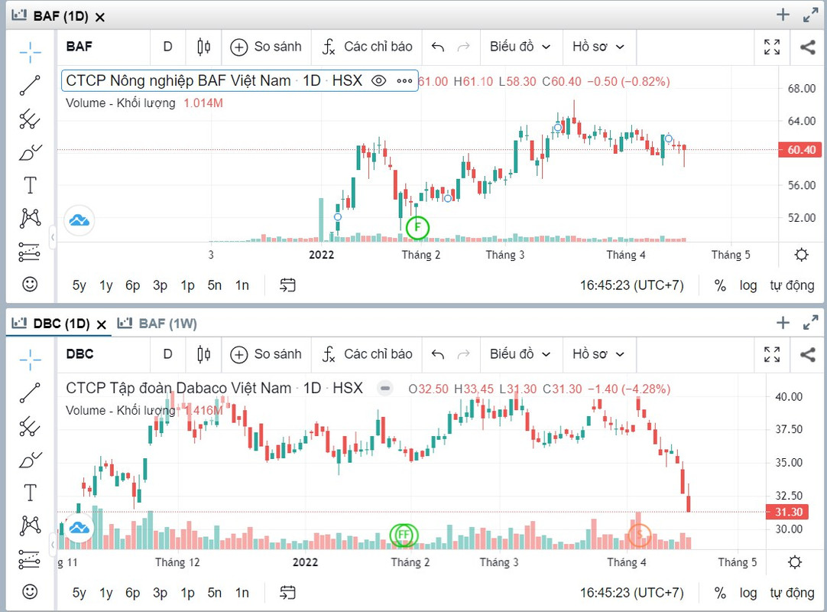This screenshot has width=827, height=612.
Task: Open 'Biểu đồ' dropdown in BAF toolbar
Action: tap(520, 47)
